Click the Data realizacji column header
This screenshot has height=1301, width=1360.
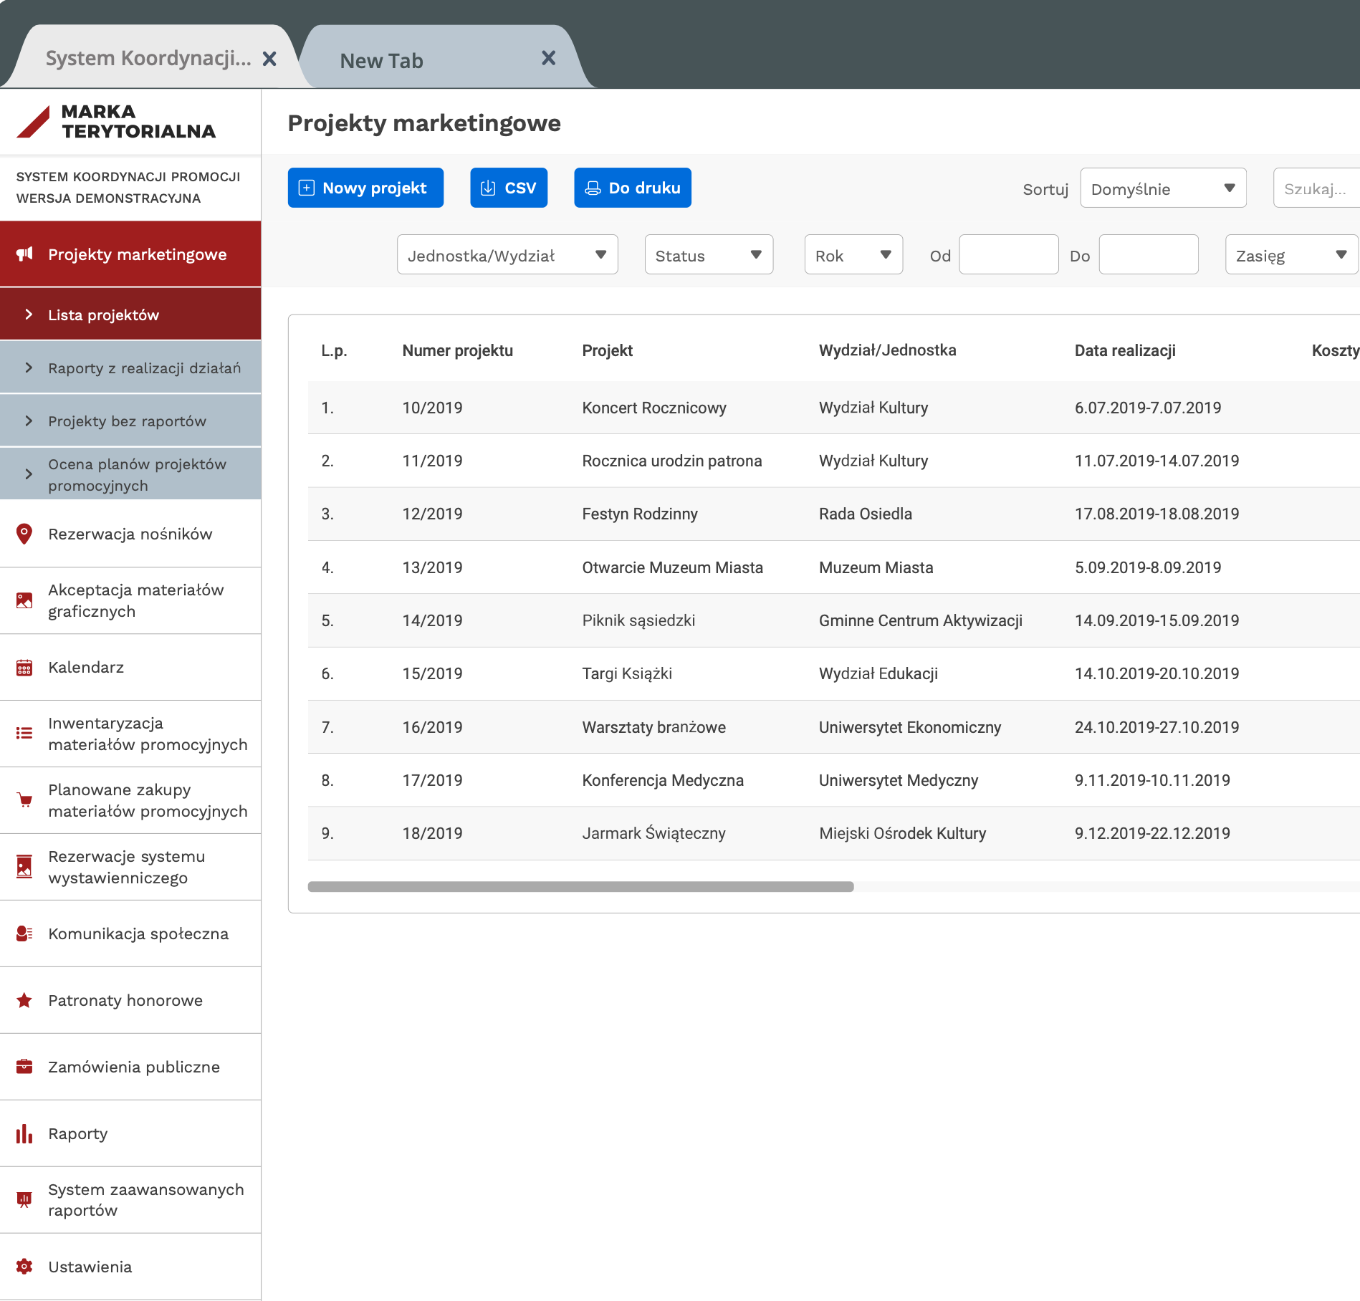click(1125, 350)
